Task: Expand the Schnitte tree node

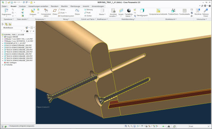Action: tap(2, 65)
